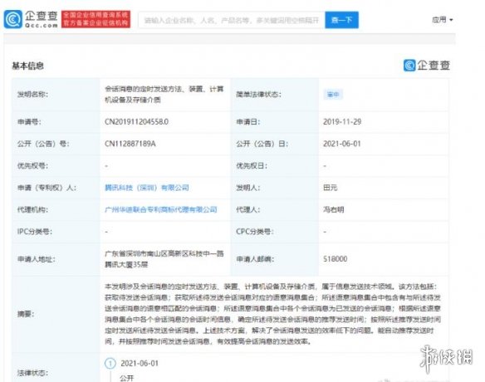Select application number CN201911204558.0
The image size is (485, 382).
click(137, 121)
